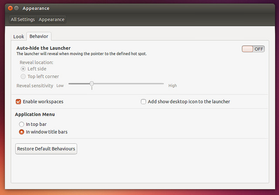The width and height of the screenshot is (279, 195).
Task: Choose Left side reveal location
Action: [x=23, y=69]
